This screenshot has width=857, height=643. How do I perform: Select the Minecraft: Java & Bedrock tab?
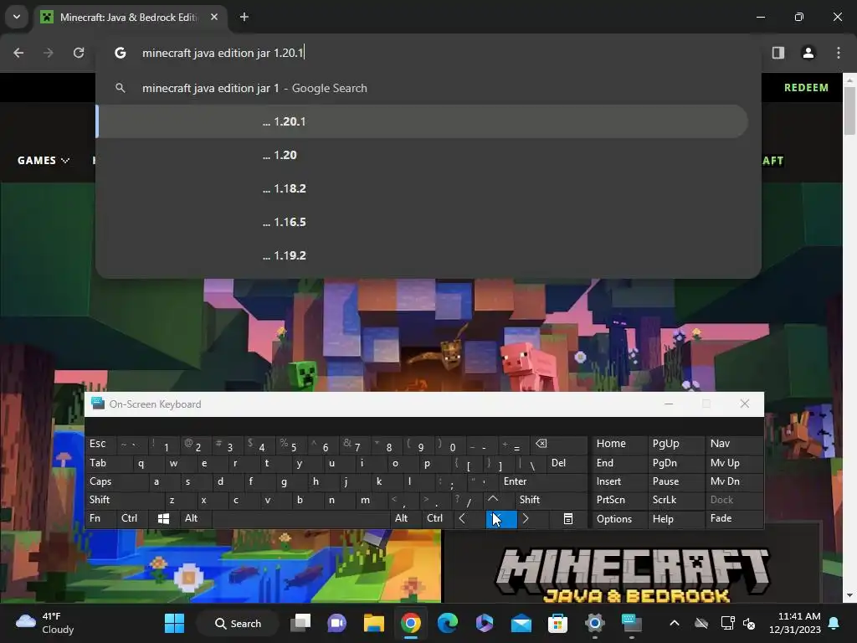[130, 17]
